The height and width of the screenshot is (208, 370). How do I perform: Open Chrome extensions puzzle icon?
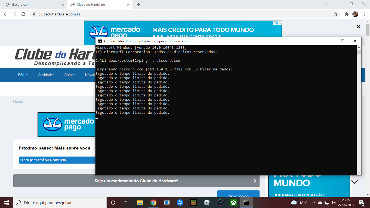(346, 14)
